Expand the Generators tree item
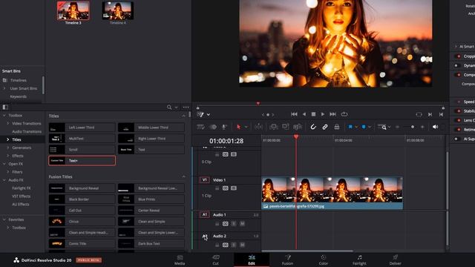Image resolution: width=475 pixels, height=267 pixels. click(8, 148)
